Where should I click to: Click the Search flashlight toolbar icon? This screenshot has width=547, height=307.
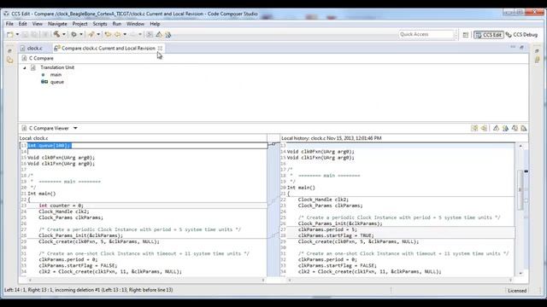[91, 34]
